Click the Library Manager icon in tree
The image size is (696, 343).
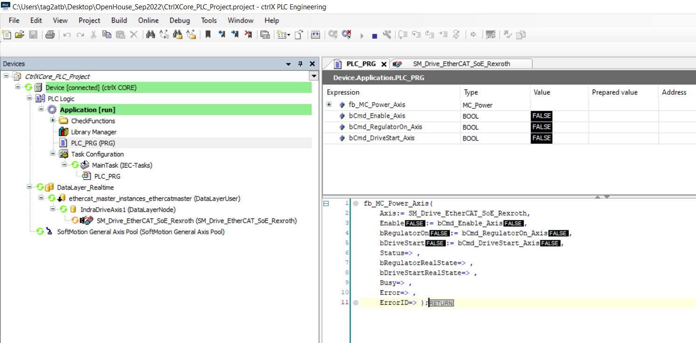point(63,132)
